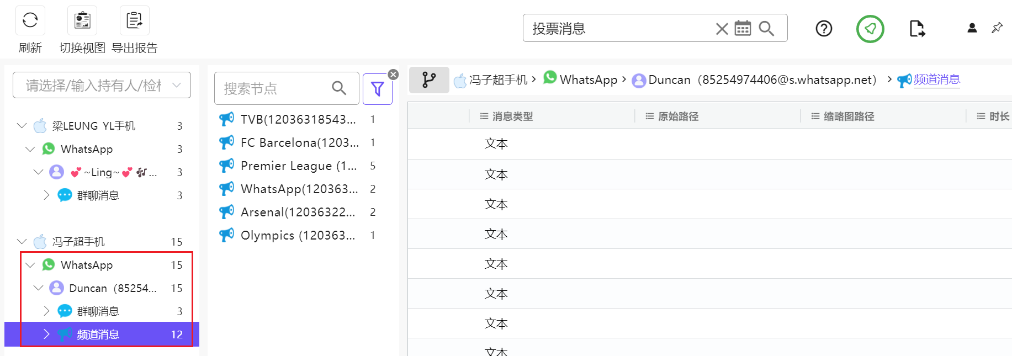This screenshot has height=356, width=1012.
Task: Click the branch tree icon in breadcrumb bar
Action: tap(429, 80)
